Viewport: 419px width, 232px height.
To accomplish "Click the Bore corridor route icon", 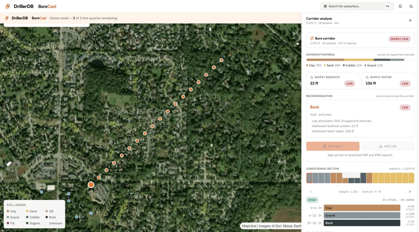I will [x=312, y=38].
